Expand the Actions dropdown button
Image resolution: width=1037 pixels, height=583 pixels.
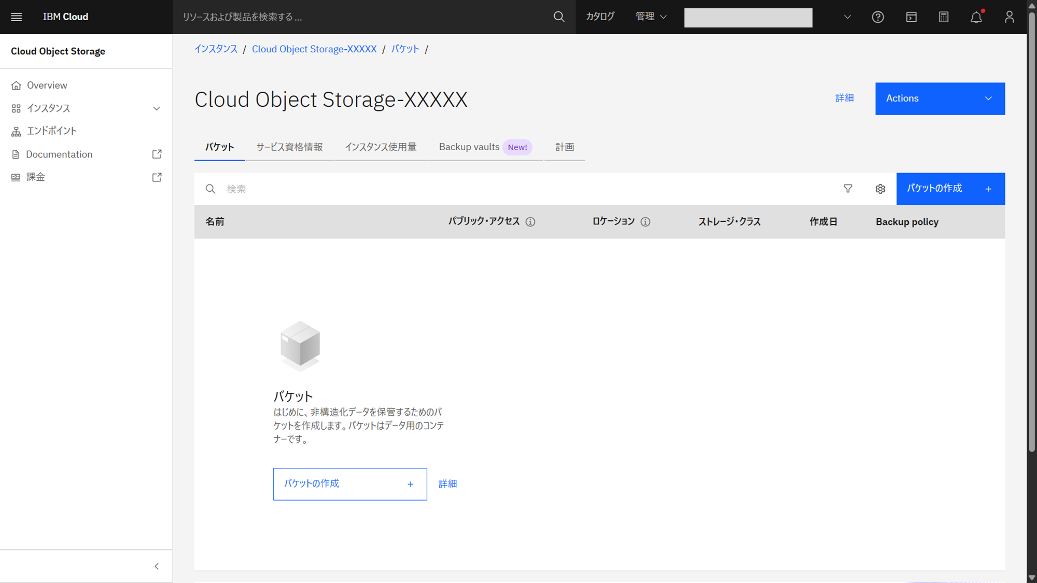click(x=940, y=98)
